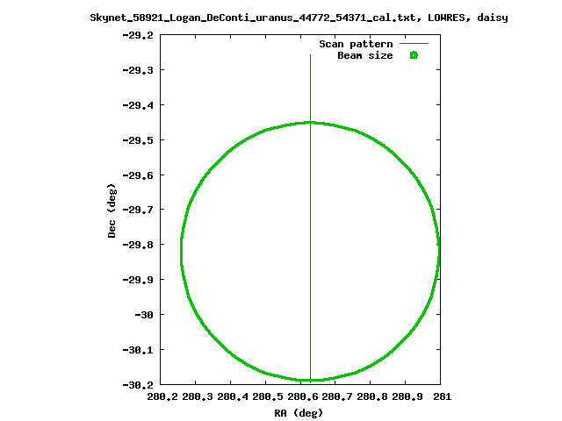Click the -30.1 y-axis tick label
The width and height of the screenshot is (562, 421).
pyautogui.click(x=138, y=350)
